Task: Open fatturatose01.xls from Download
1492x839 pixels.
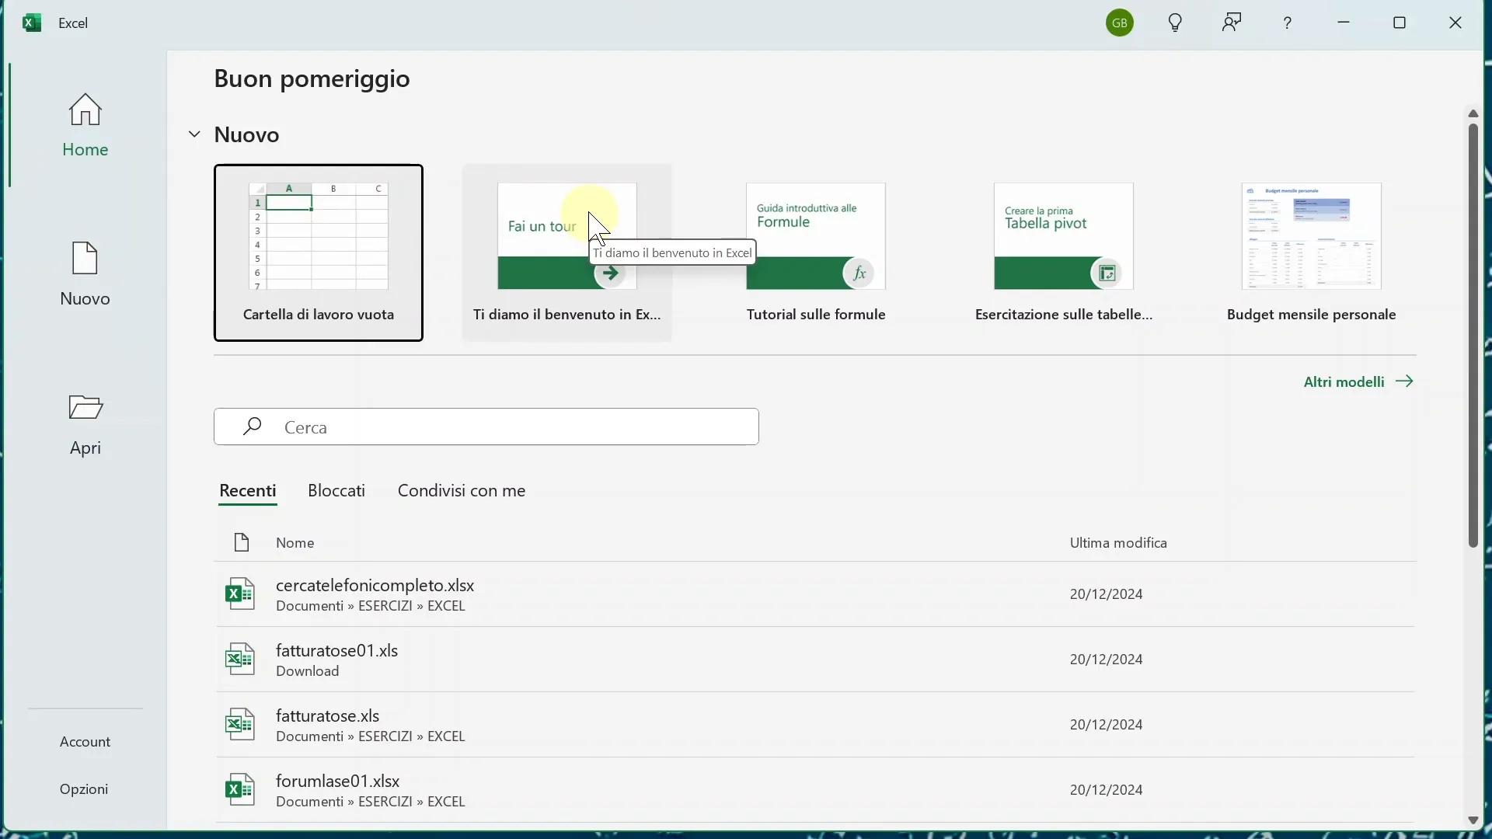Action: (815, 660)
